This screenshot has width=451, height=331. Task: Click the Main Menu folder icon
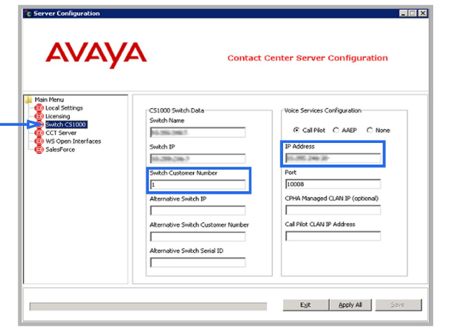[x=29, y=100]
